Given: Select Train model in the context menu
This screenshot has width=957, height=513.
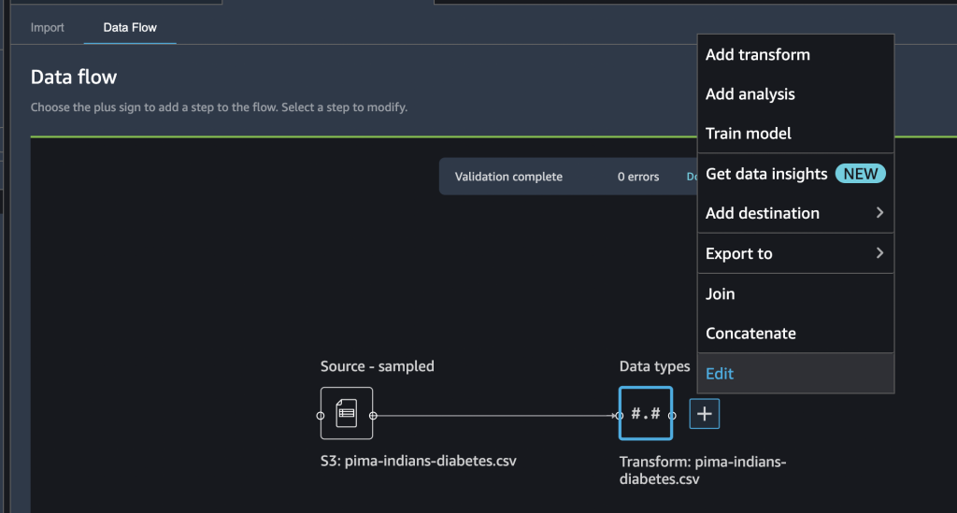Looking at the screenshot, I should point(749,134).
